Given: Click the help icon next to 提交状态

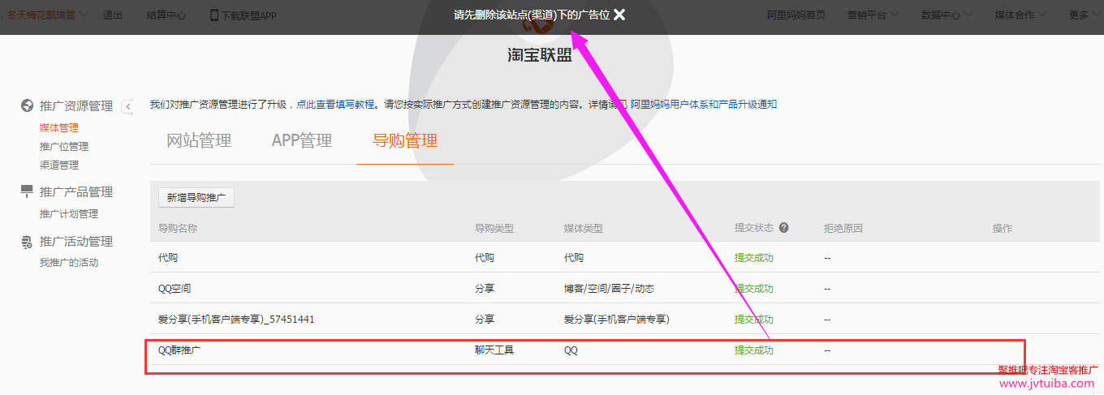Looking at the screenshot, I should 784,228.
